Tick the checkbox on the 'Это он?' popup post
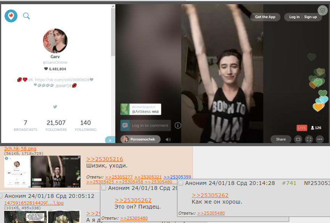Viewport: 330px width, 223px height. [x=104, y=188]
